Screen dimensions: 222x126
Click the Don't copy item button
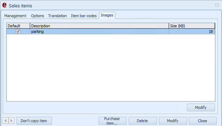[x=34, y=121]
